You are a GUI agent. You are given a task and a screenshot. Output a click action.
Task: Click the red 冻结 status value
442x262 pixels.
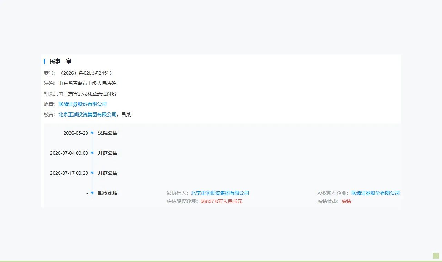point(346,201)
